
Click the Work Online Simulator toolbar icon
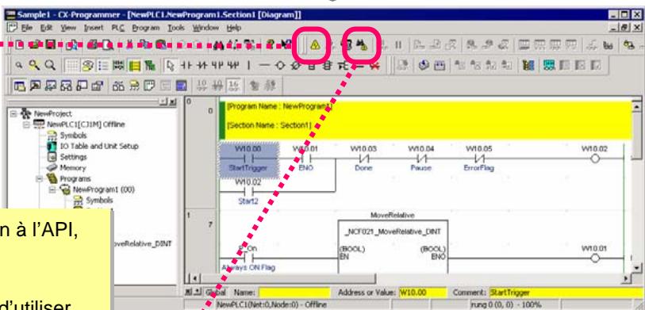pos(362,45)
